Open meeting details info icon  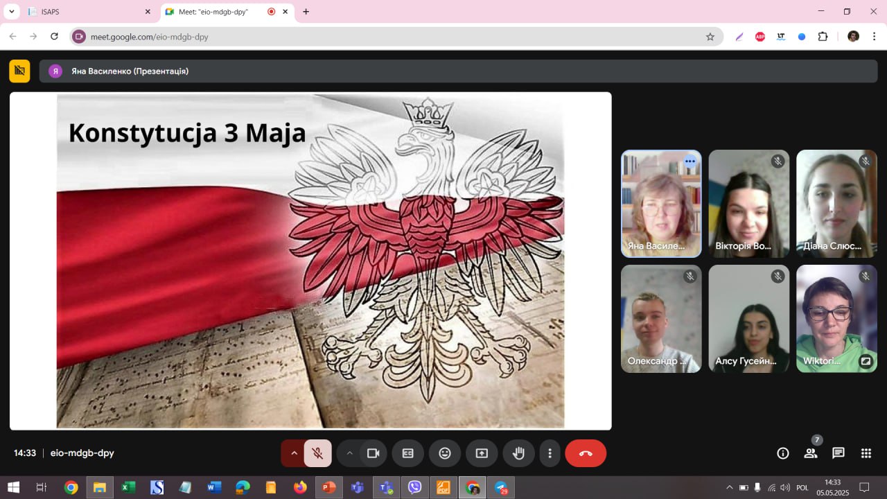click(783, 453)
